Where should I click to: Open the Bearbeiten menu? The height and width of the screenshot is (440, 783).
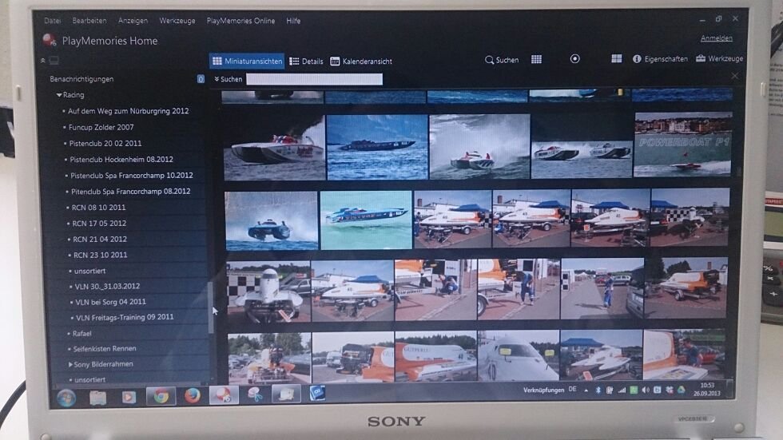pyautogui.click(x=89, y=21)
